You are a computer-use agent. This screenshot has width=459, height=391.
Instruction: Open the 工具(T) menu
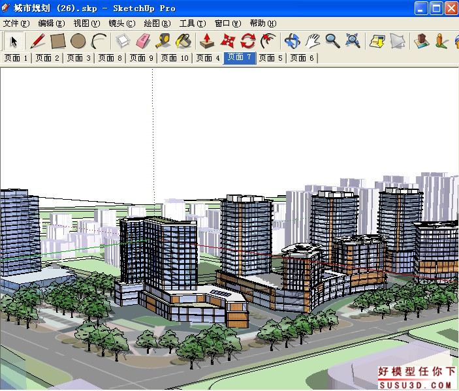[x=193, y=23]
